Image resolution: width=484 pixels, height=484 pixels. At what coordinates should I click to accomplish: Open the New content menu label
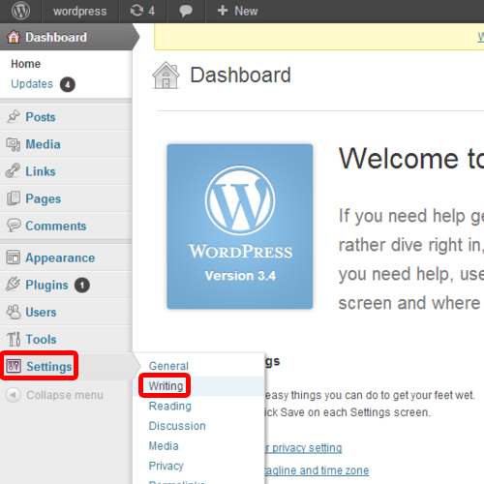point(246,11)
